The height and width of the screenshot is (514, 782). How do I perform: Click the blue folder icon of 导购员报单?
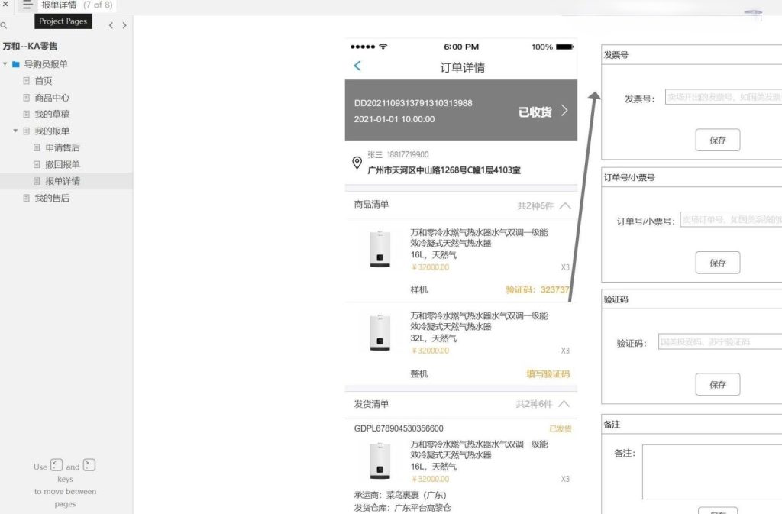(15, 64)
